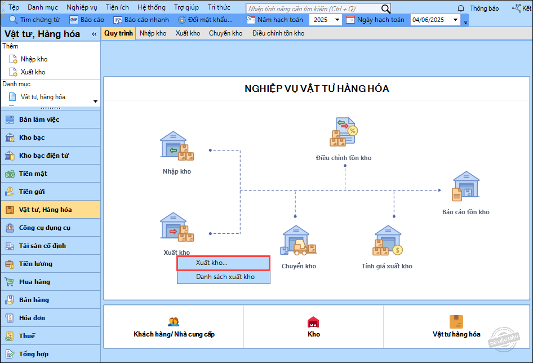Open the Nghiệp vụ menu

pyautogui.click(x=82, y=7)
